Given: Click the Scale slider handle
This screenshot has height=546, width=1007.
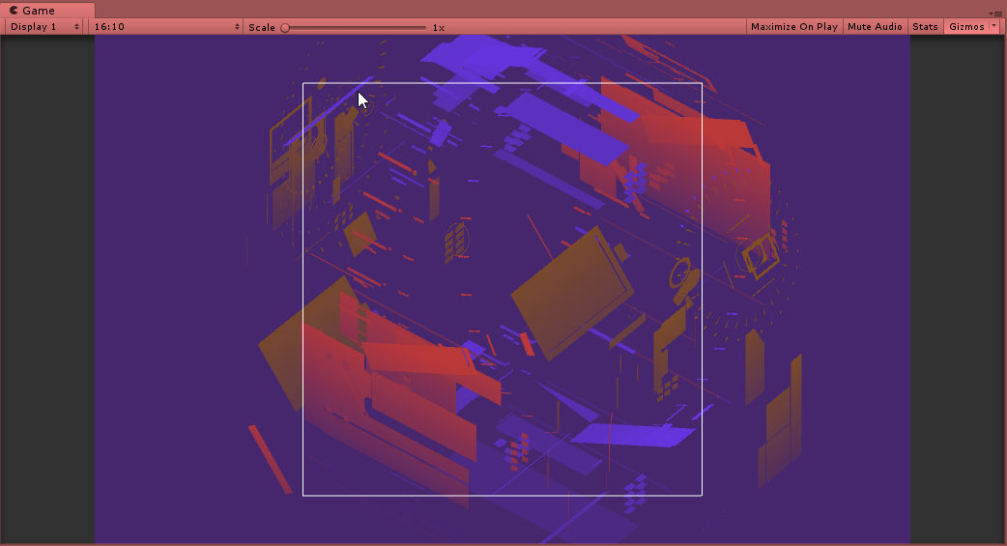Looking at the screenshot, I should pos(285,28).
